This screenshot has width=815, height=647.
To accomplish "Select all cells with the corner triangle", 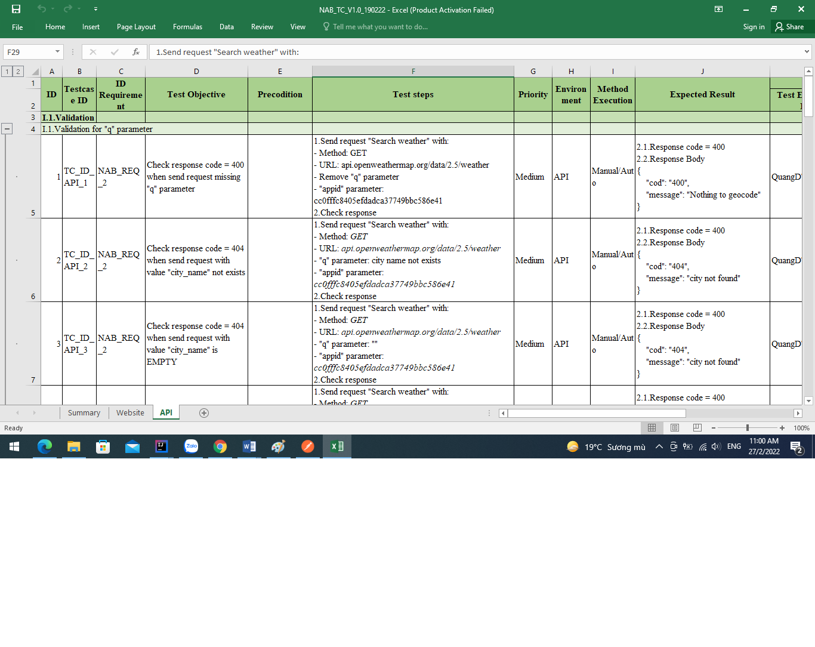I will pyautogui.click(x=35, y=71).
